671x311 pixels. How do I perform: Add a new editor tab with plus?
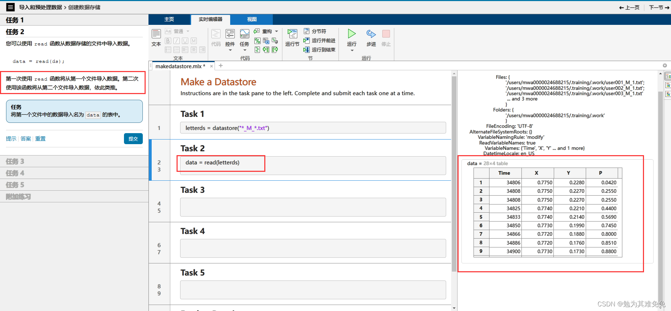(x=221, y=66)
